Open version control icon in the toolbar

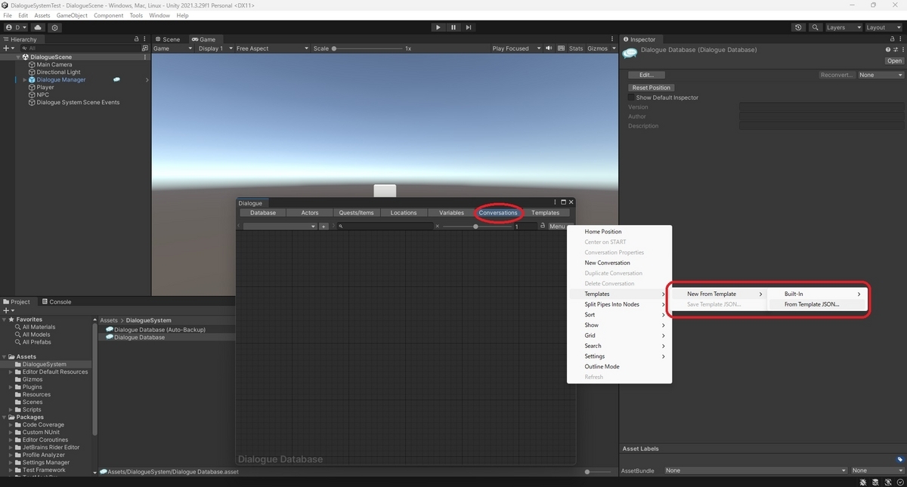(55, 27)
